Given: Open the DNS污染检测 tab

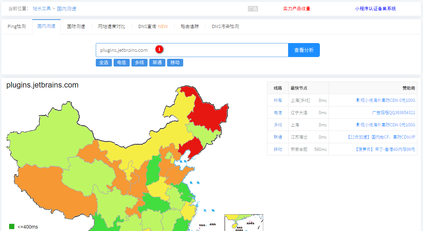Looking at the screenshot, I should coord(225,27).
